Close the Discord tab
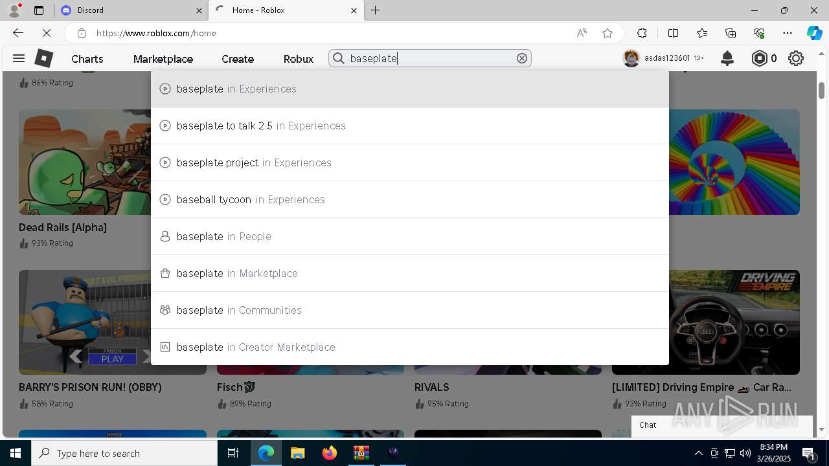This screenshot has height=466, width=829. tap(199, 10)
